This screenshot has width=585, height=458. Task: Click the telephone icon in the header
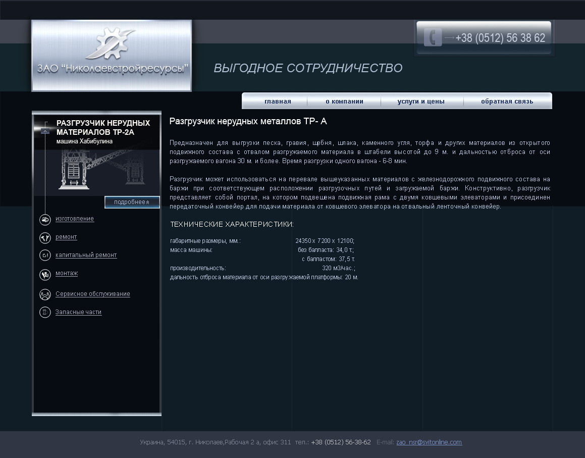click(432, 38)
